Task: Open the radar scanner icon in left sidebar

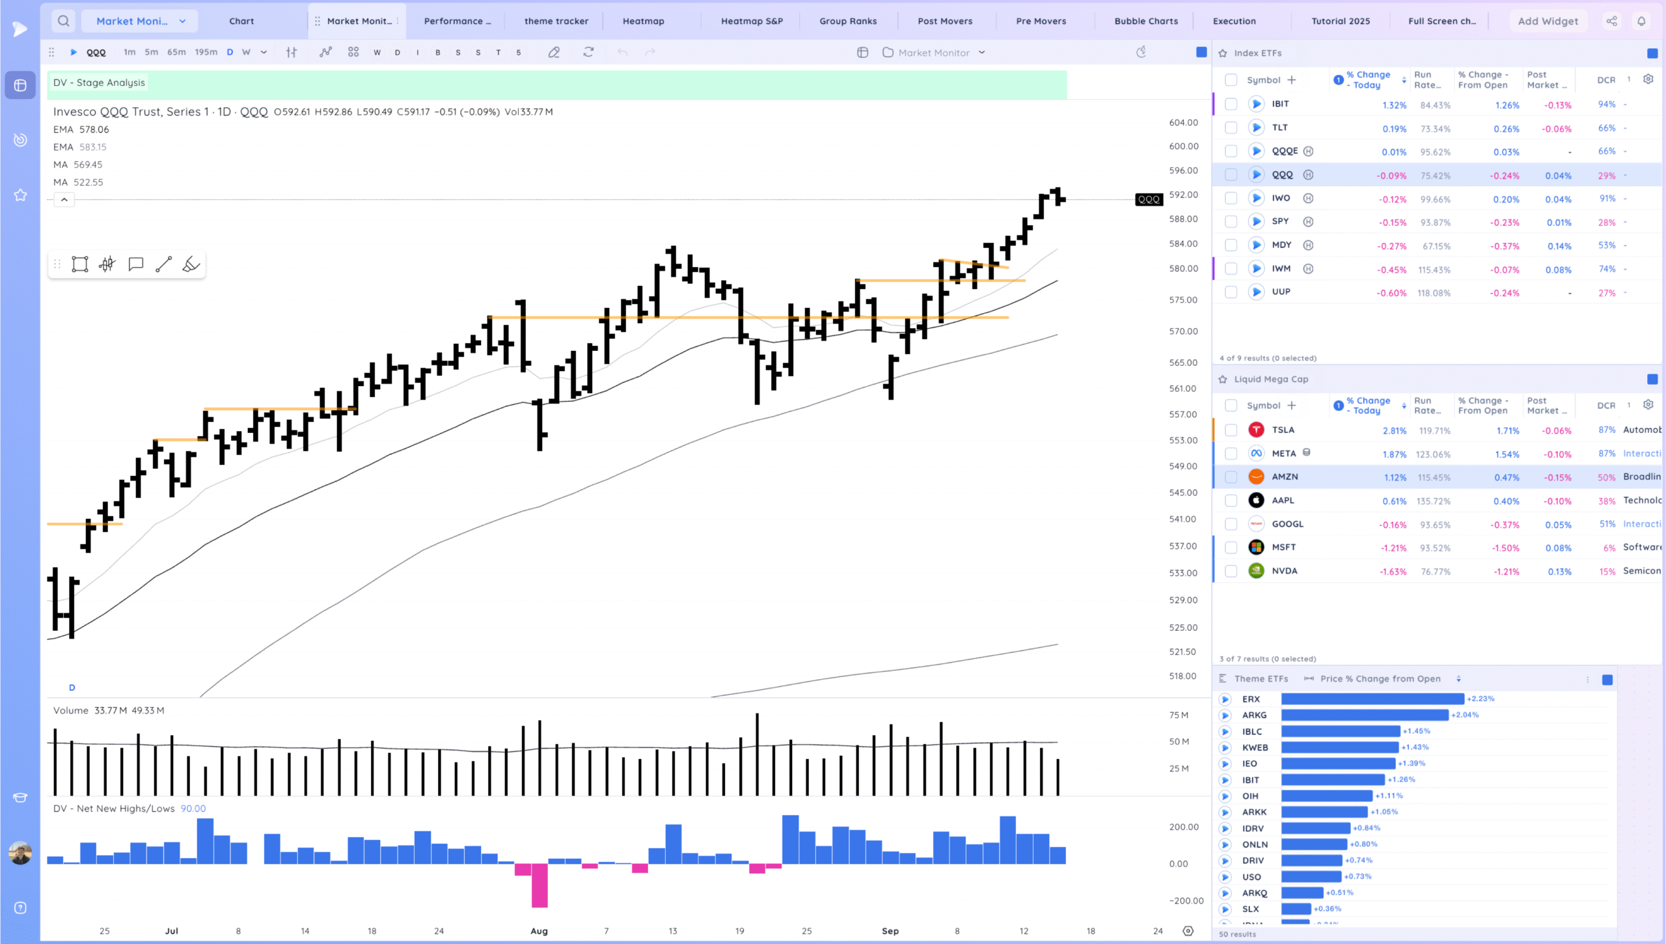Action: [x=20, y=140]
